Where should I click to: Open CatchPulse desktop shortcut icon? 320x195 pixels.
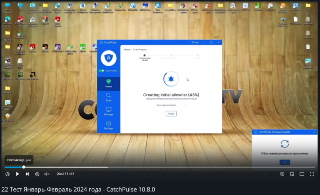pos(8,118)
